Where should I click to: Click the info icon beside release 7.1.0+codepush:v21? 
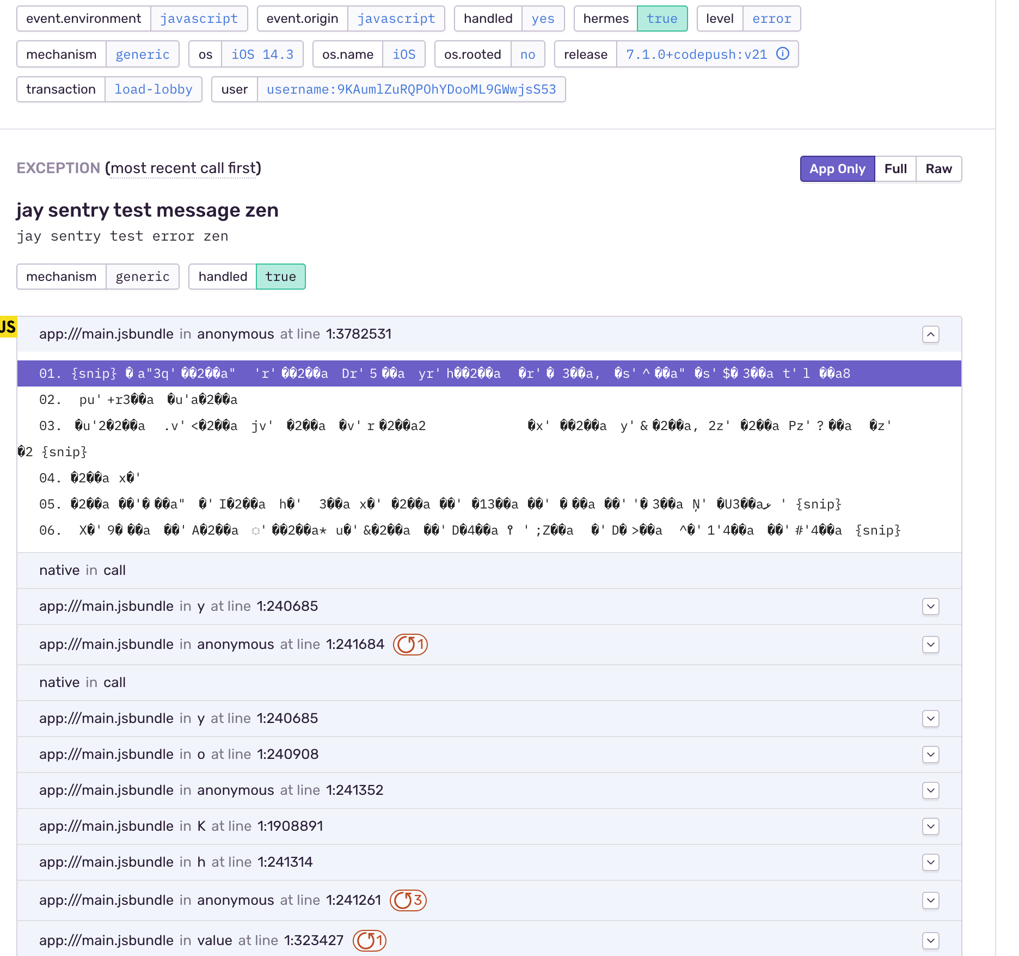tap(783, 54)
